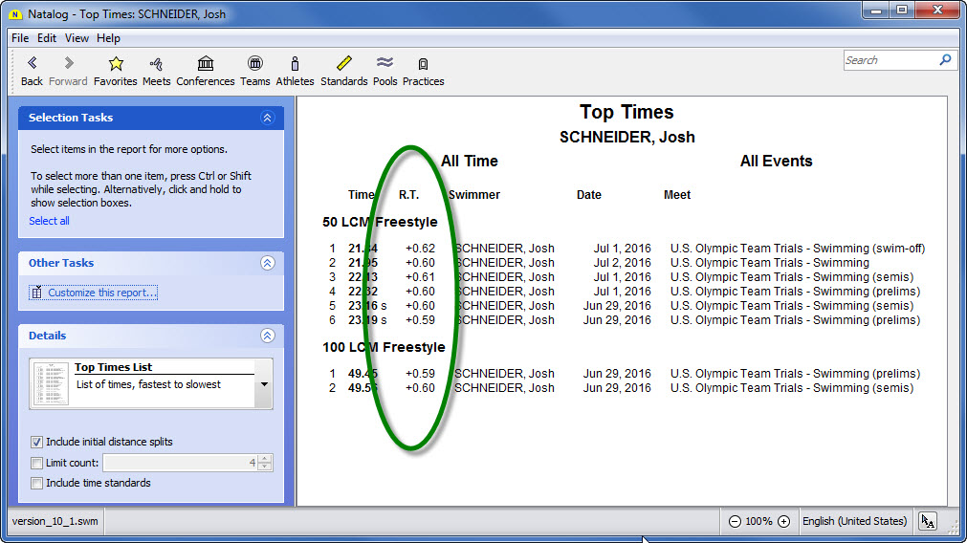
Task: Select the Athletes toolbar icon
Action: click(x=295, y=64)
